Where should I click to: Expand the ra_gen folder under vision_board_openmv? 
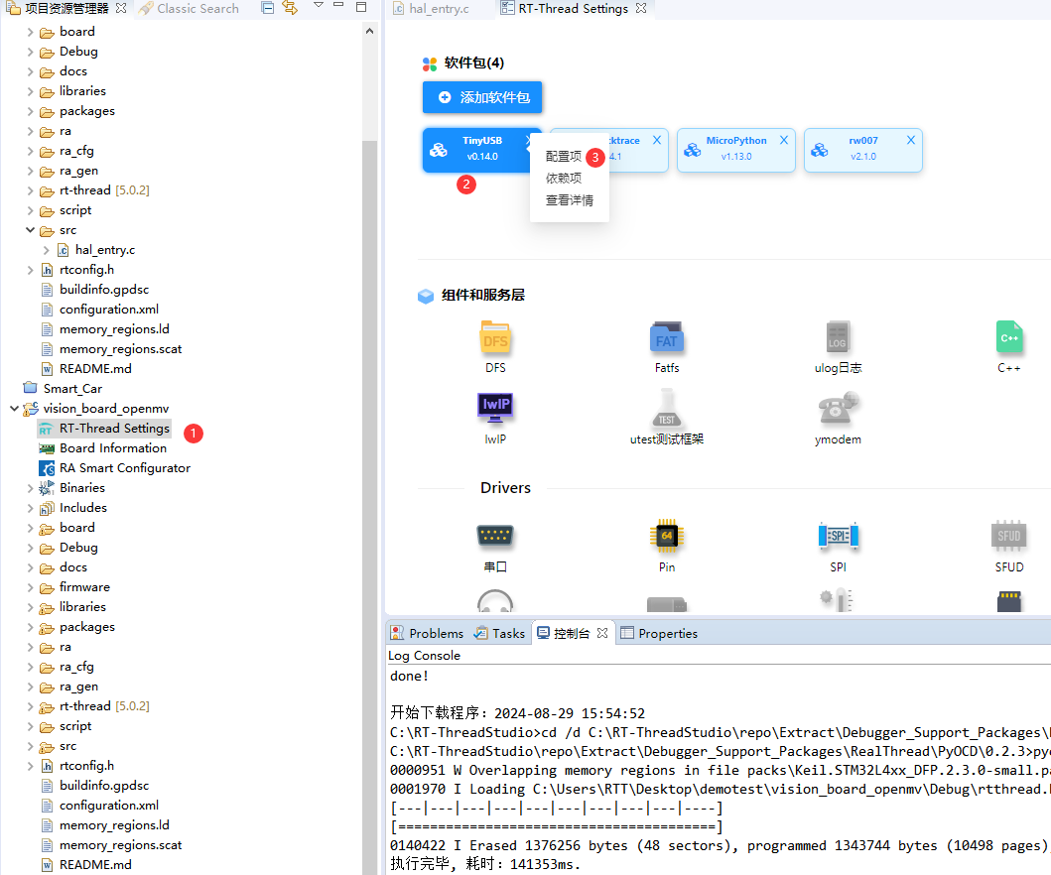pos(30,687)
